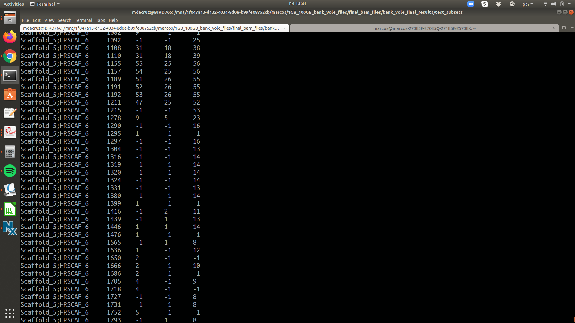Viewport: 575px width, 323px height.
Task: Open the Search menu in Terminal
Action: 64,20
